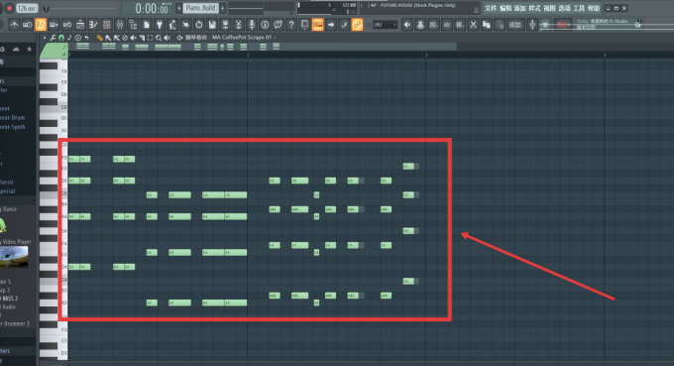This screenshot has height=366, width=674.
Task: Open the 编辑 menu
Action: click(x=505, y=8)
